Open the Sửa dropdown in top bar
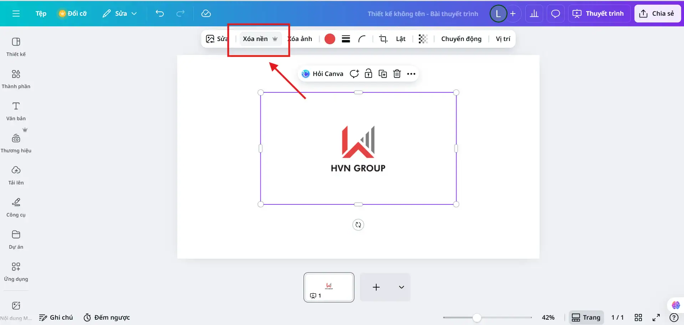684x325 pixels. coord(119,13)
